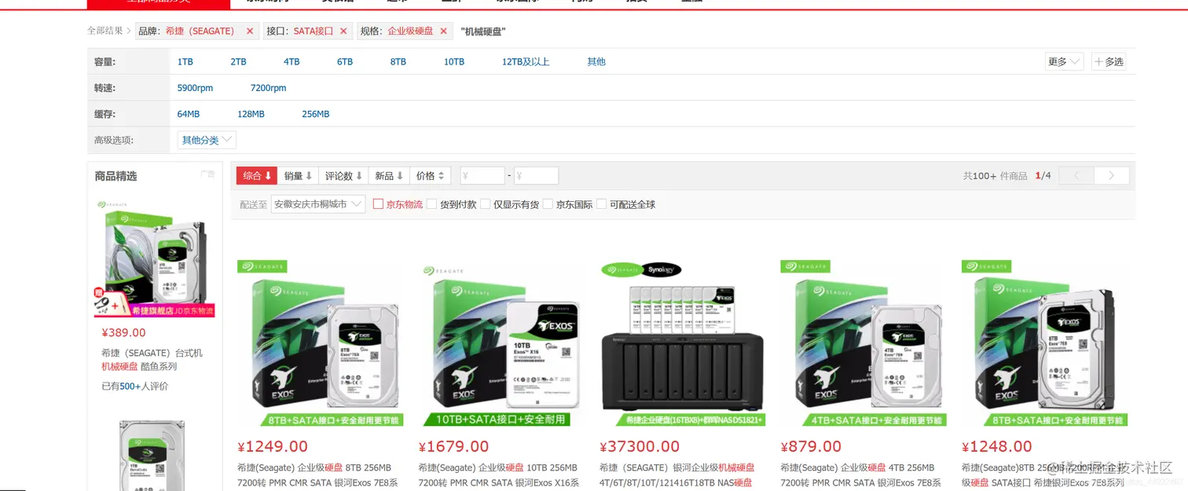Open the delivery location 安徽安庆市桐城市 dropdown
This screenshot has width=1188, height=491.
tap(318, 204)
